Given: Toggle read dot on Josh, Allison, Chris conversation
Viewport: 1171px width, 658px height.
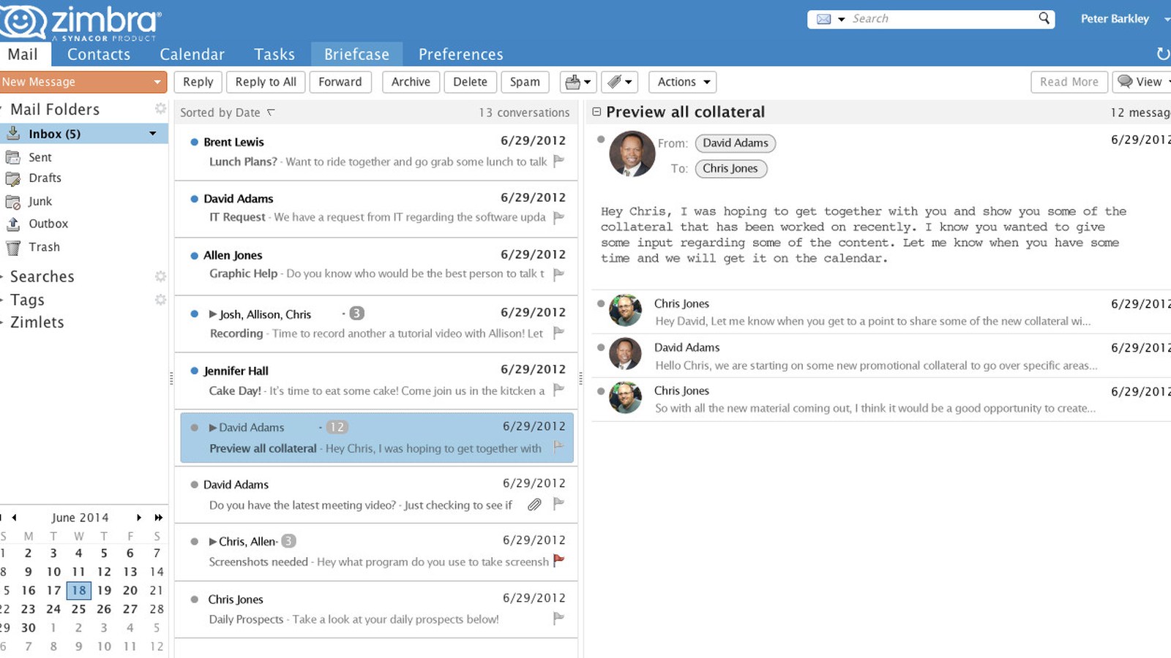Looking at the screenshot, I should click(194, 314).
